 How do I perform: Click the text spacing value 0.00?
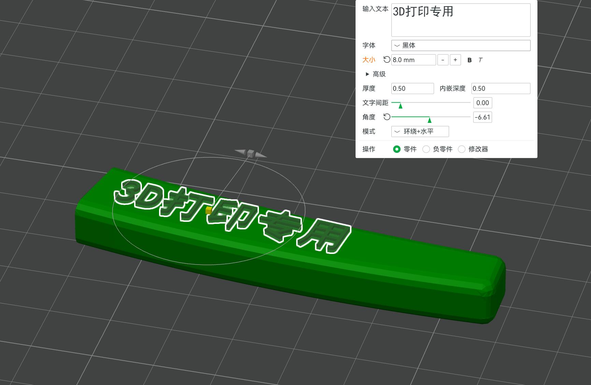(x=482, y=103)
